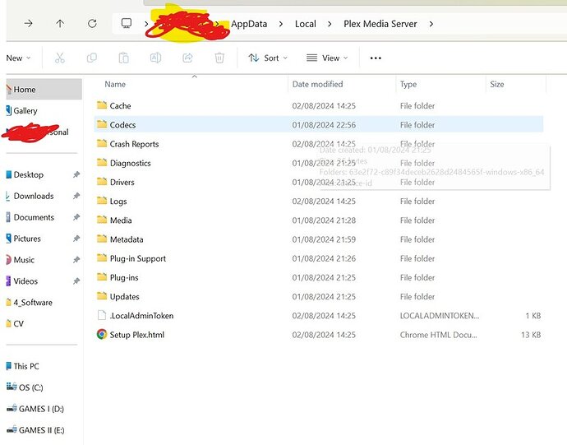
Task: Go up one folder level
Action: 60,24
